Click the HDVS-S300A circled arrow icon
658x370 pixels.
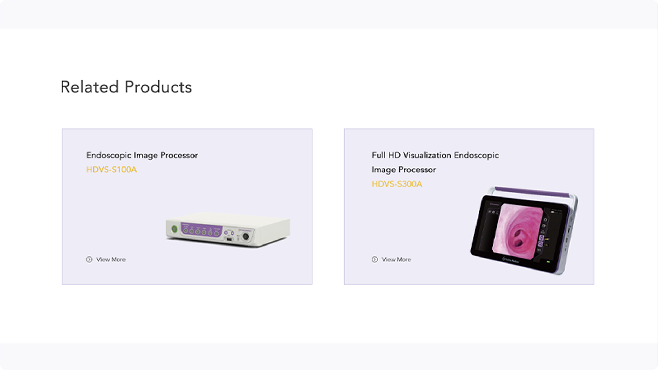coord(374,259)
